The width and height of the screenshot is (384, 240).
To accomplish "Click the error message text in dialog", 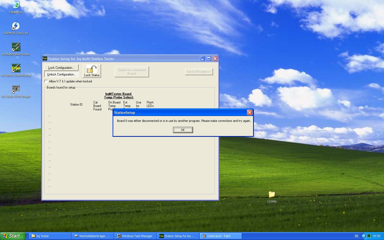I will tap(184, 121).
